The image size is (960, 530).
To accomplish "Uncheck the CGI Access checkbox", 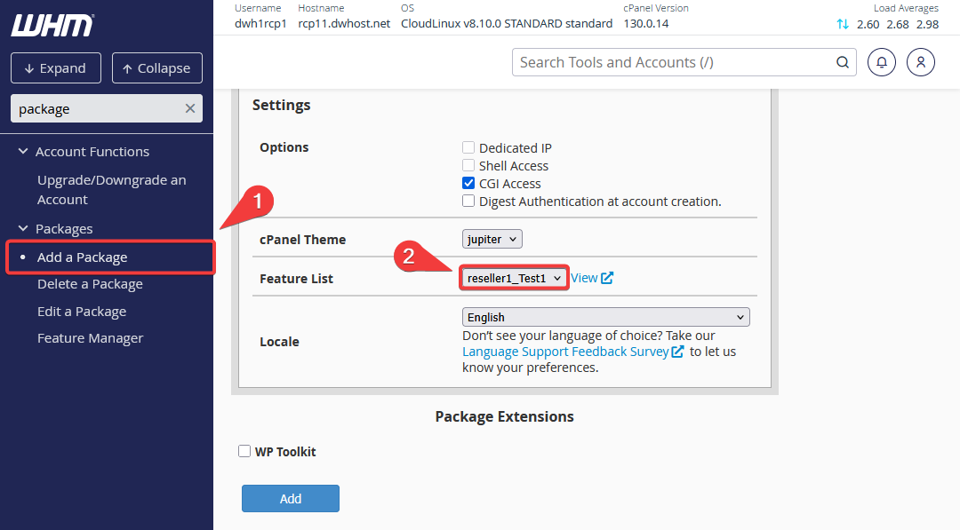I will [468, 184].
